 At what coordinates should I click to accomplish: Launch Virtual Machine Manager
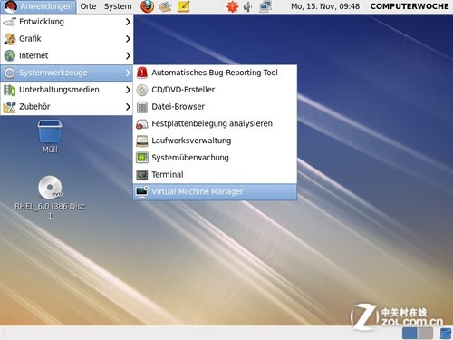pos(215,191)
